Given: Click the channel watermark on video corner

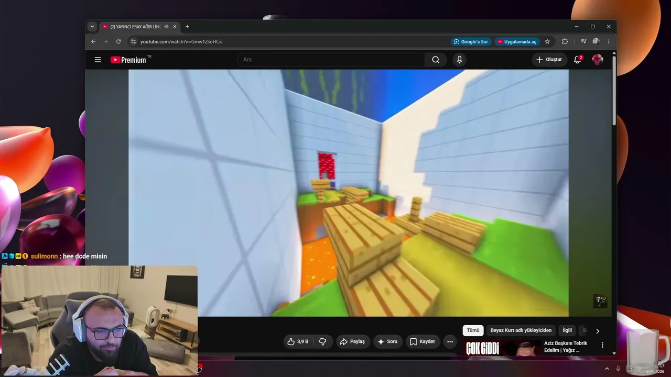Looking at the screenshot, I should tap(600, 301).
